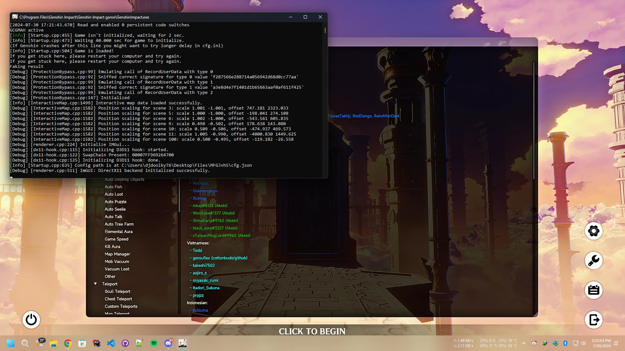Image resolution: width=625 pixels, height=351 pixels.
Task: Launch Google Chrome from the taskbar
Action: 68,343
